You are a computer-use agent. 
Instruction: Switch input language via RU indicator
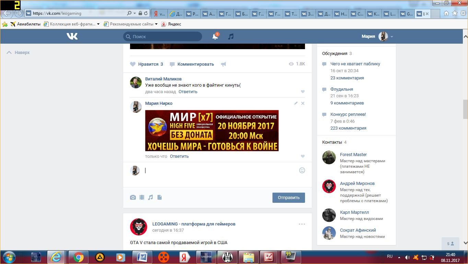click(x=390, y=256)
